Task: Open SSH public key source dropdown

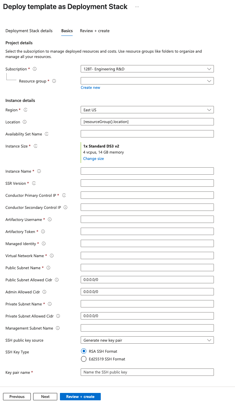Action: [147, 340]
